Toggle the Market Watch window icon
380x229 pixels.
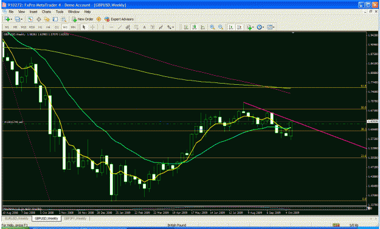coord(30,19)
